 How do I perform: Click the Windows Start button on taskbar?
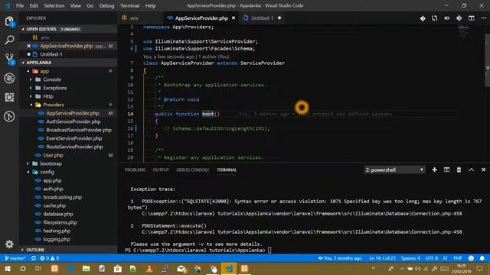[x=7, y=268]
